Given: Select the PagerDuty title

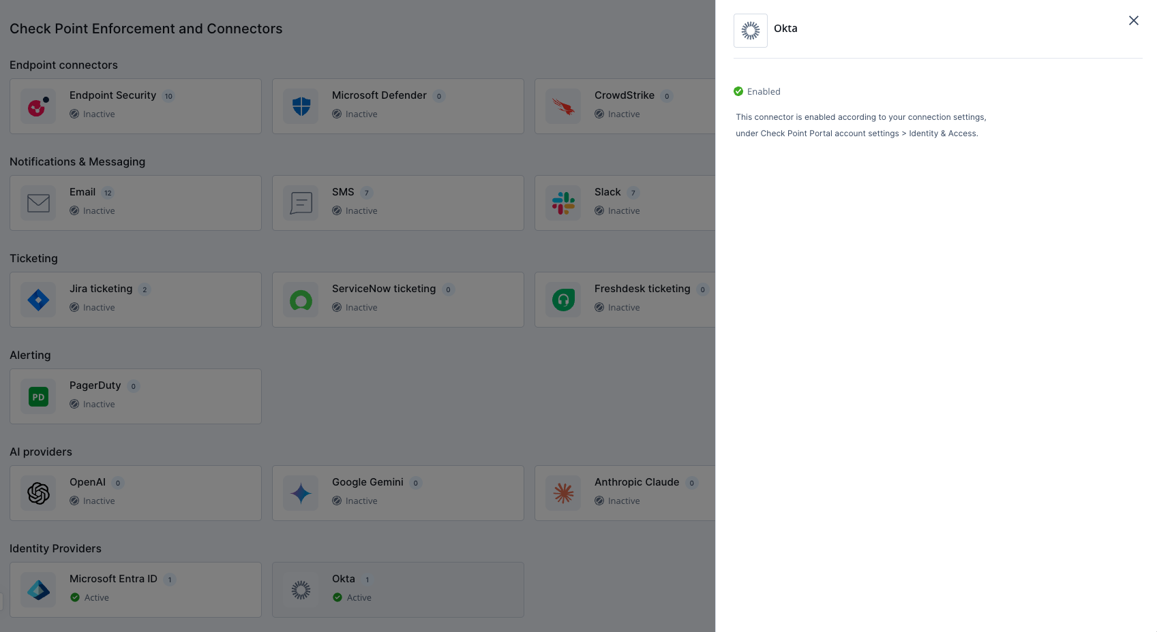Looking at the screenshot, I should 95,385.
